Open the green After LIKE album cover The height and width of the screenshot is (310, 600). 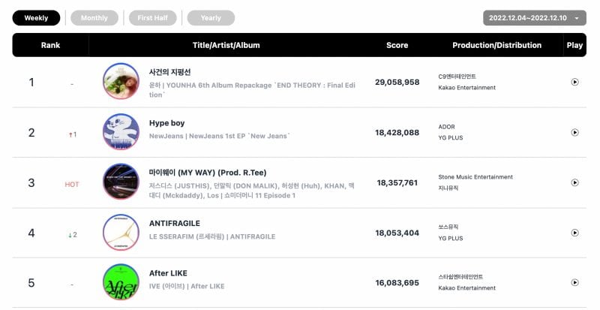121,282
